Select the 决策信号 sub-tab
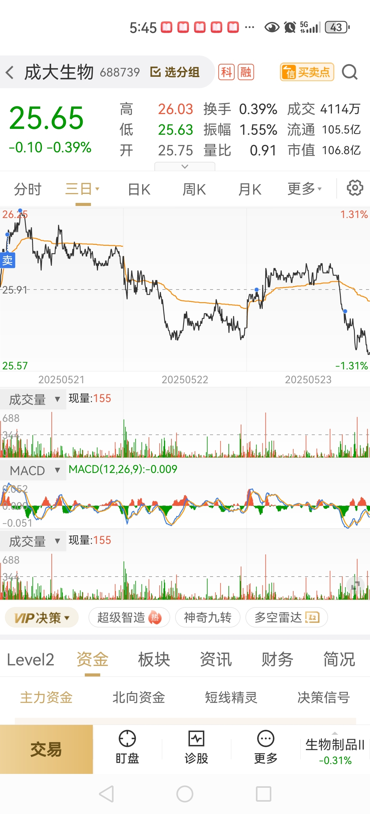The width and height of the screenshot is (370, 814). click(323, 697)
